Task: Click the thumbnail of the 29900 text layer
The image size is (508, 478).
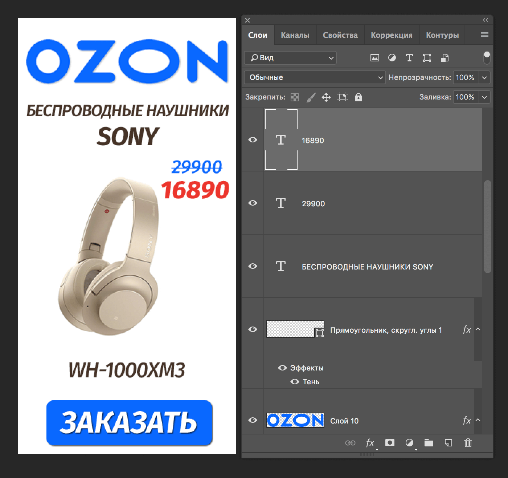Action: pyautogui.click(x=281, y=203)
